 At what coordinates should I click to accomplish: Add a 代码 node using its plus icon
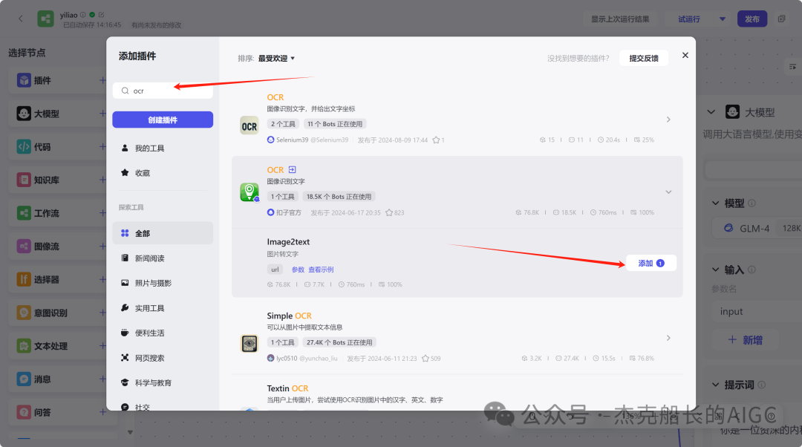[102, 147]
